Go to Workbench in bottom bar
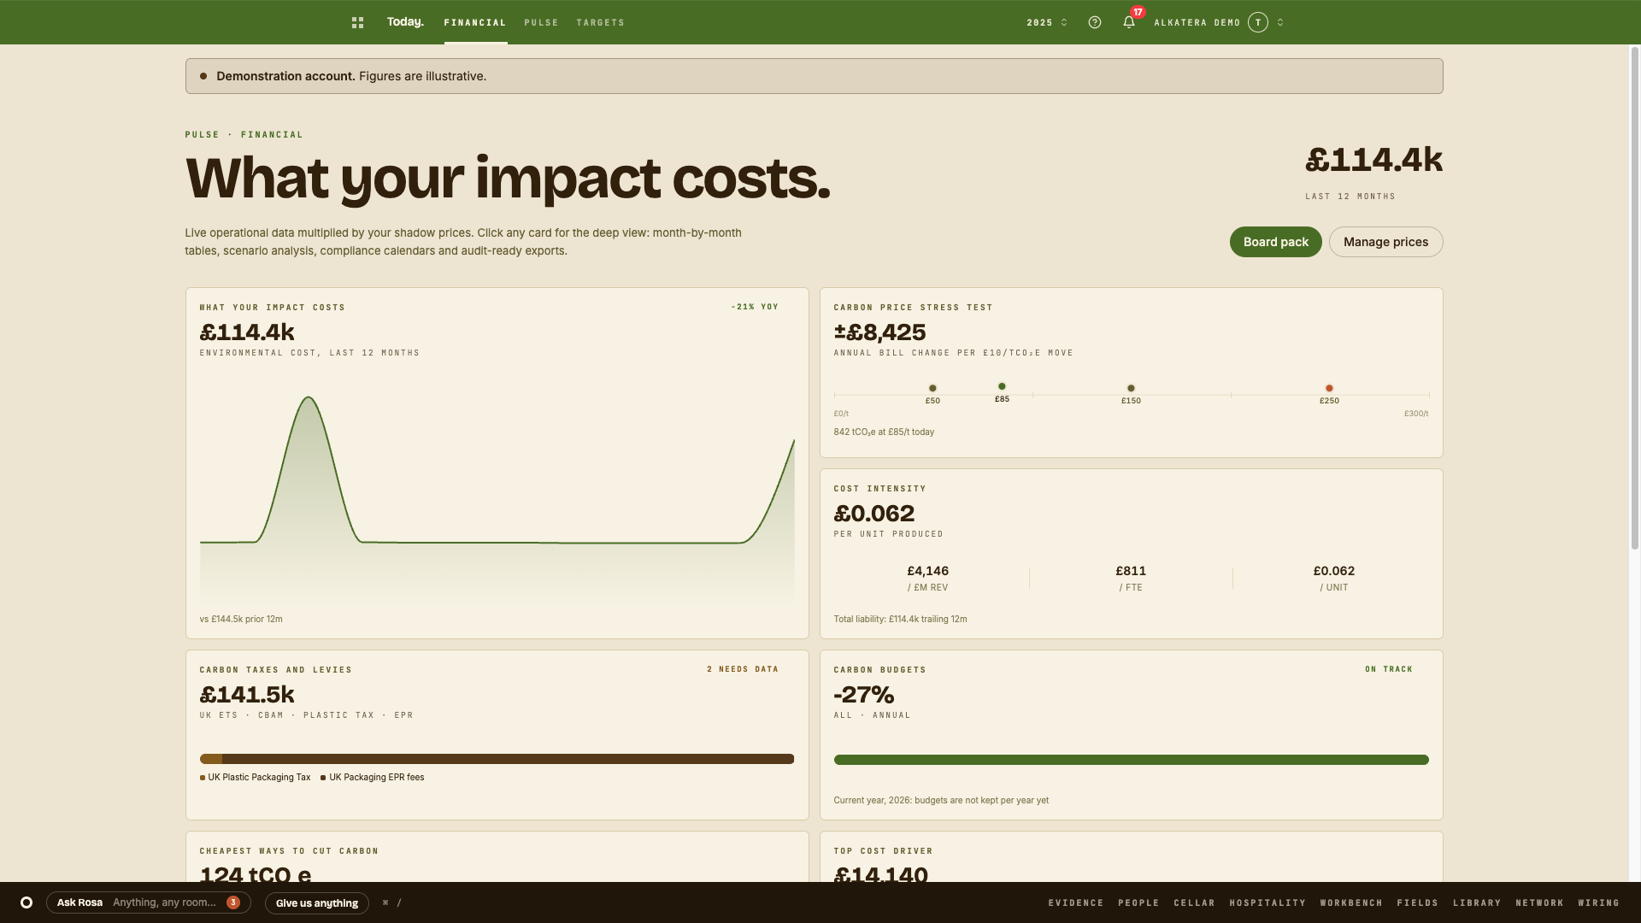This screenshot has height=923, width=1641. point(1351,903)
